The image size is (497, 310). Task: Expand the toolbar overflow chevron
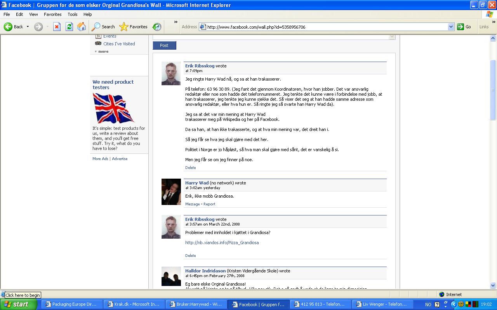tap(176, 22)
